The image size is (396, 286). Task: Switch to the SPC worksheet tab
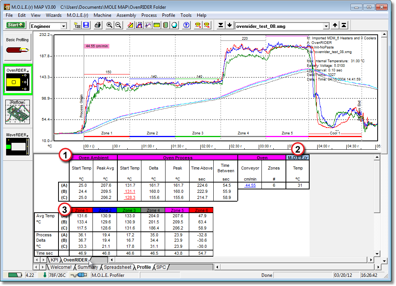[161, 267]
